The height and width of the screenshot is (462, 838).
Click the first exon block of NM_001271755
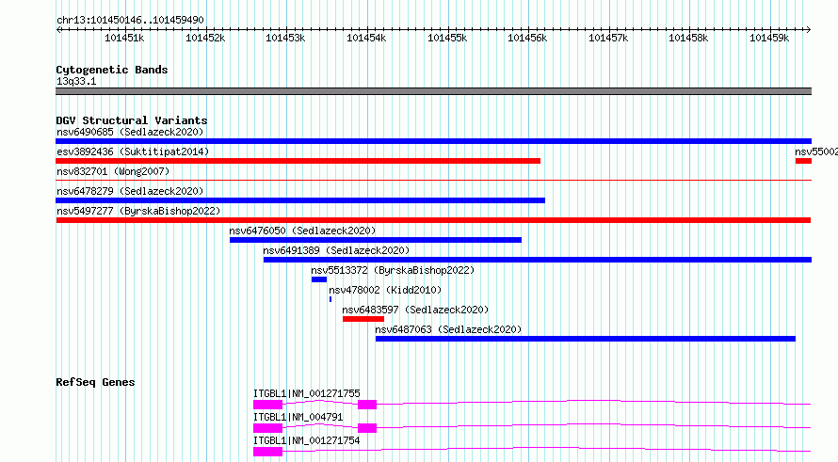267,405
